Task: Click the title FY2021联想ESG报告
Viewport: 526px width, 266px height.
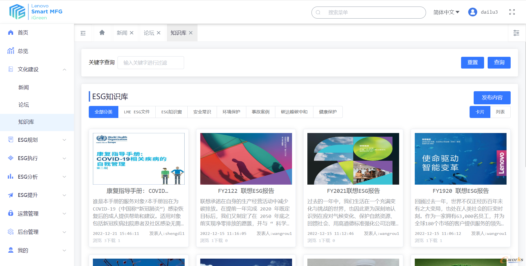Action: click(x=353, y=191)
